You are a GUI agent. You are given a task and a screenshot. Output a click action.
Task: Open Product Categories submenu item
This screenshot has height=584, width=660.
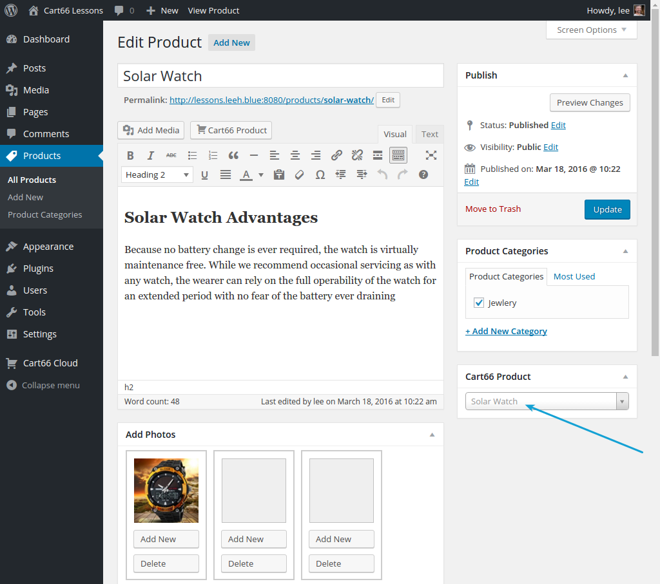click(x=44, y=215)
